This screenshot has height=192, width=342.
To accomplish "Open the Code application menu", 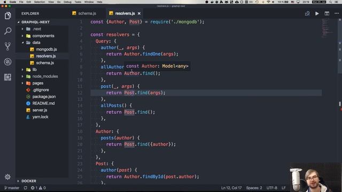I will [x=13, y=2].
